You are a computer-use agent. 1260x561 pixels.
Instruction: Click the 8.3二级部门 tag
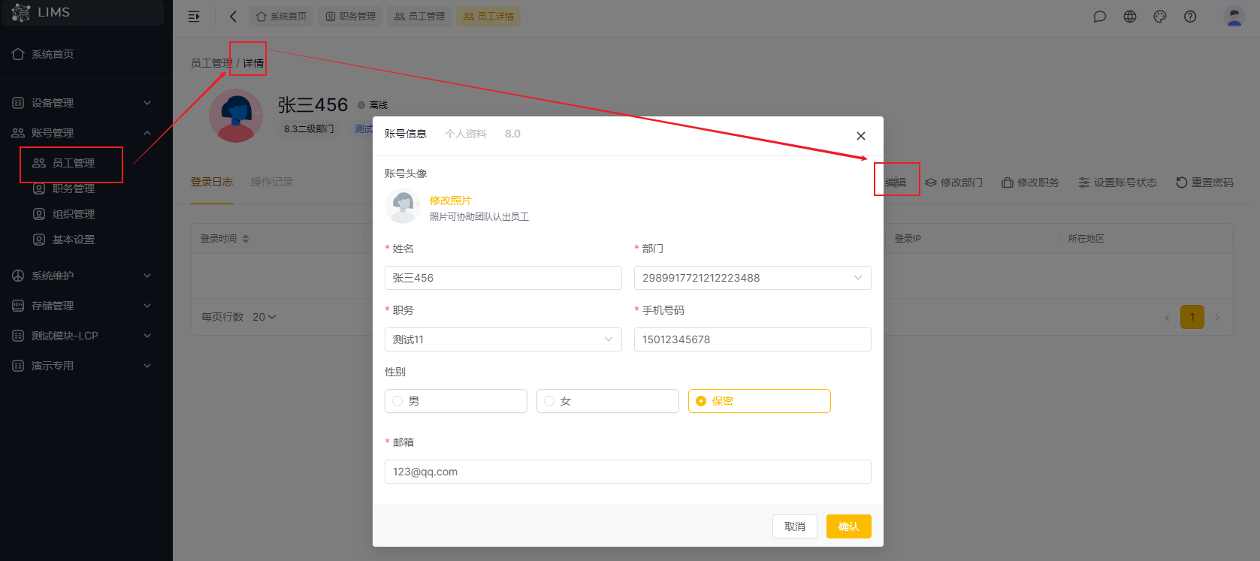(x=309, y=129)
